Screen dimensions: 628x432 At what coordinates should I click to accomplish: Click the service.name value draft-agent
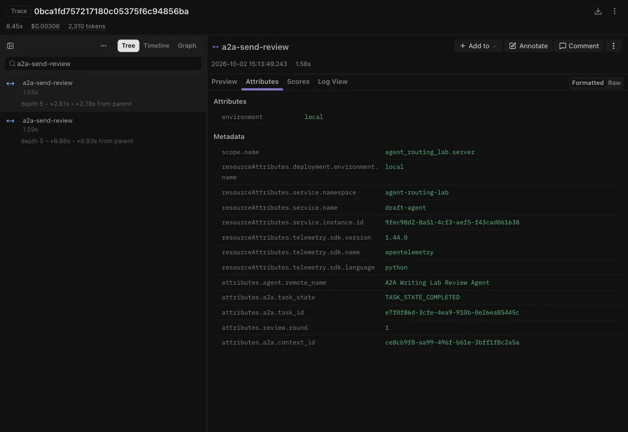coord(406,208)
